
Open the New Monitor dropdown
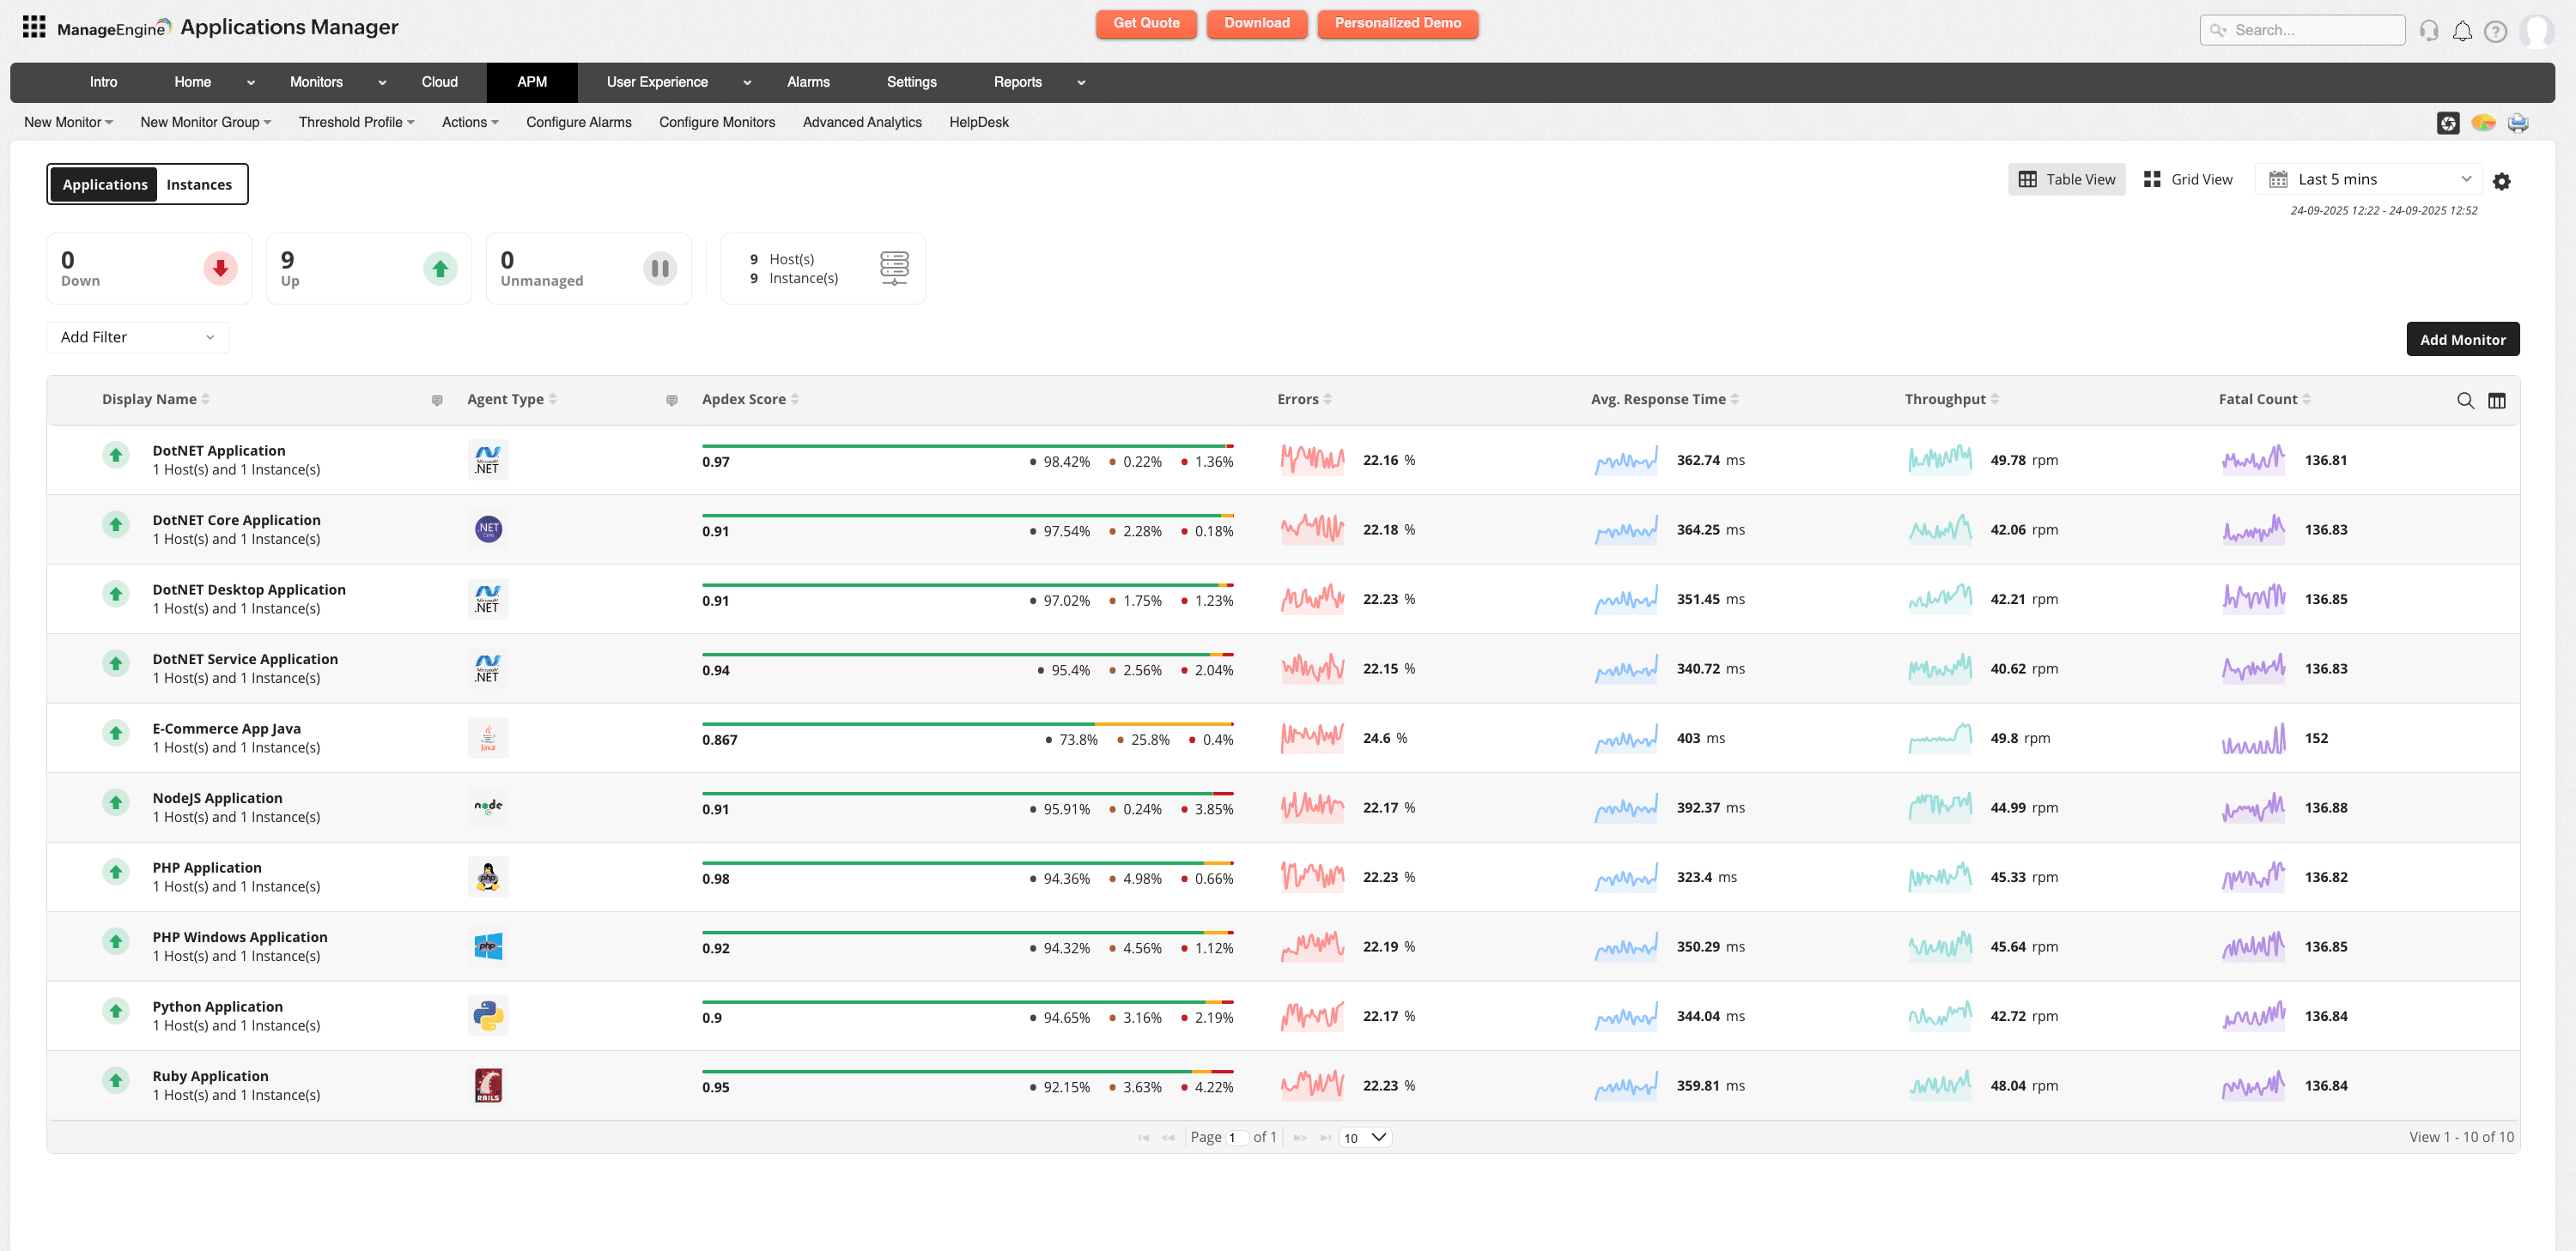pyautogui.click(x=67, y=122)
